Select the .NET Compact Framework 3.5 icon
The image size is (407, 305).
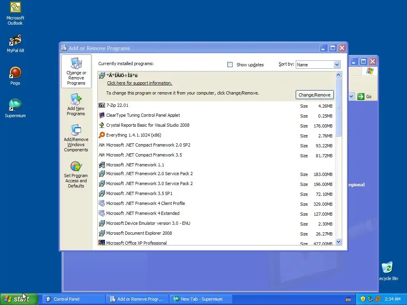click(x=102, y=155)
